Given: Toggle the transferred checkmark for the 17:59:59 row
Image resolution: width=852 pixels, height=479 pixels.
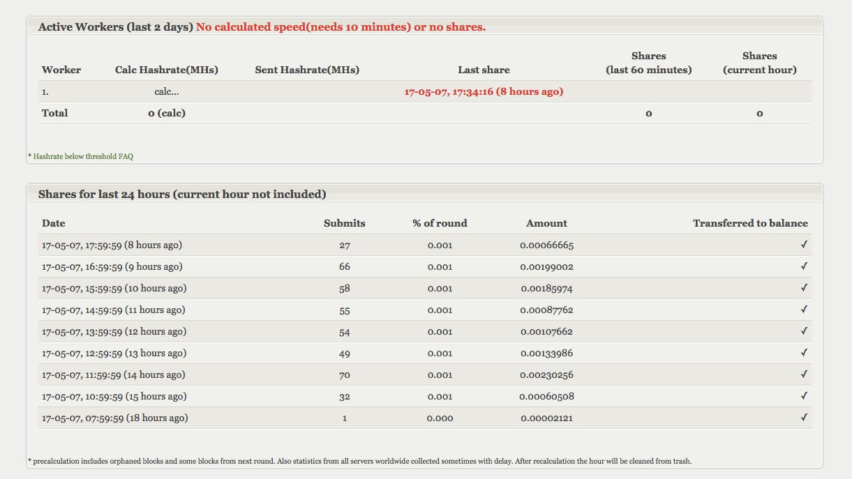Looking at the screenshot, I should click(803, 245).
